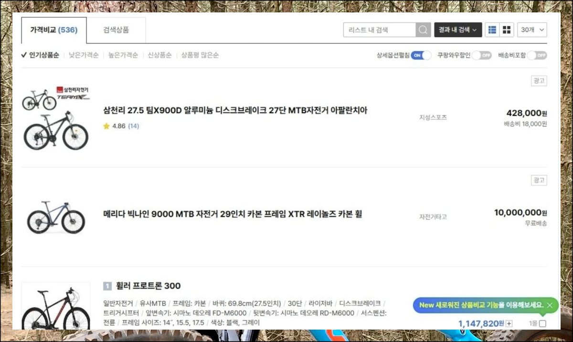The width and height of the screenshot is (573, 342).
Task: Click the plus icon next to 1,147,820원
Action: (509, 323)
